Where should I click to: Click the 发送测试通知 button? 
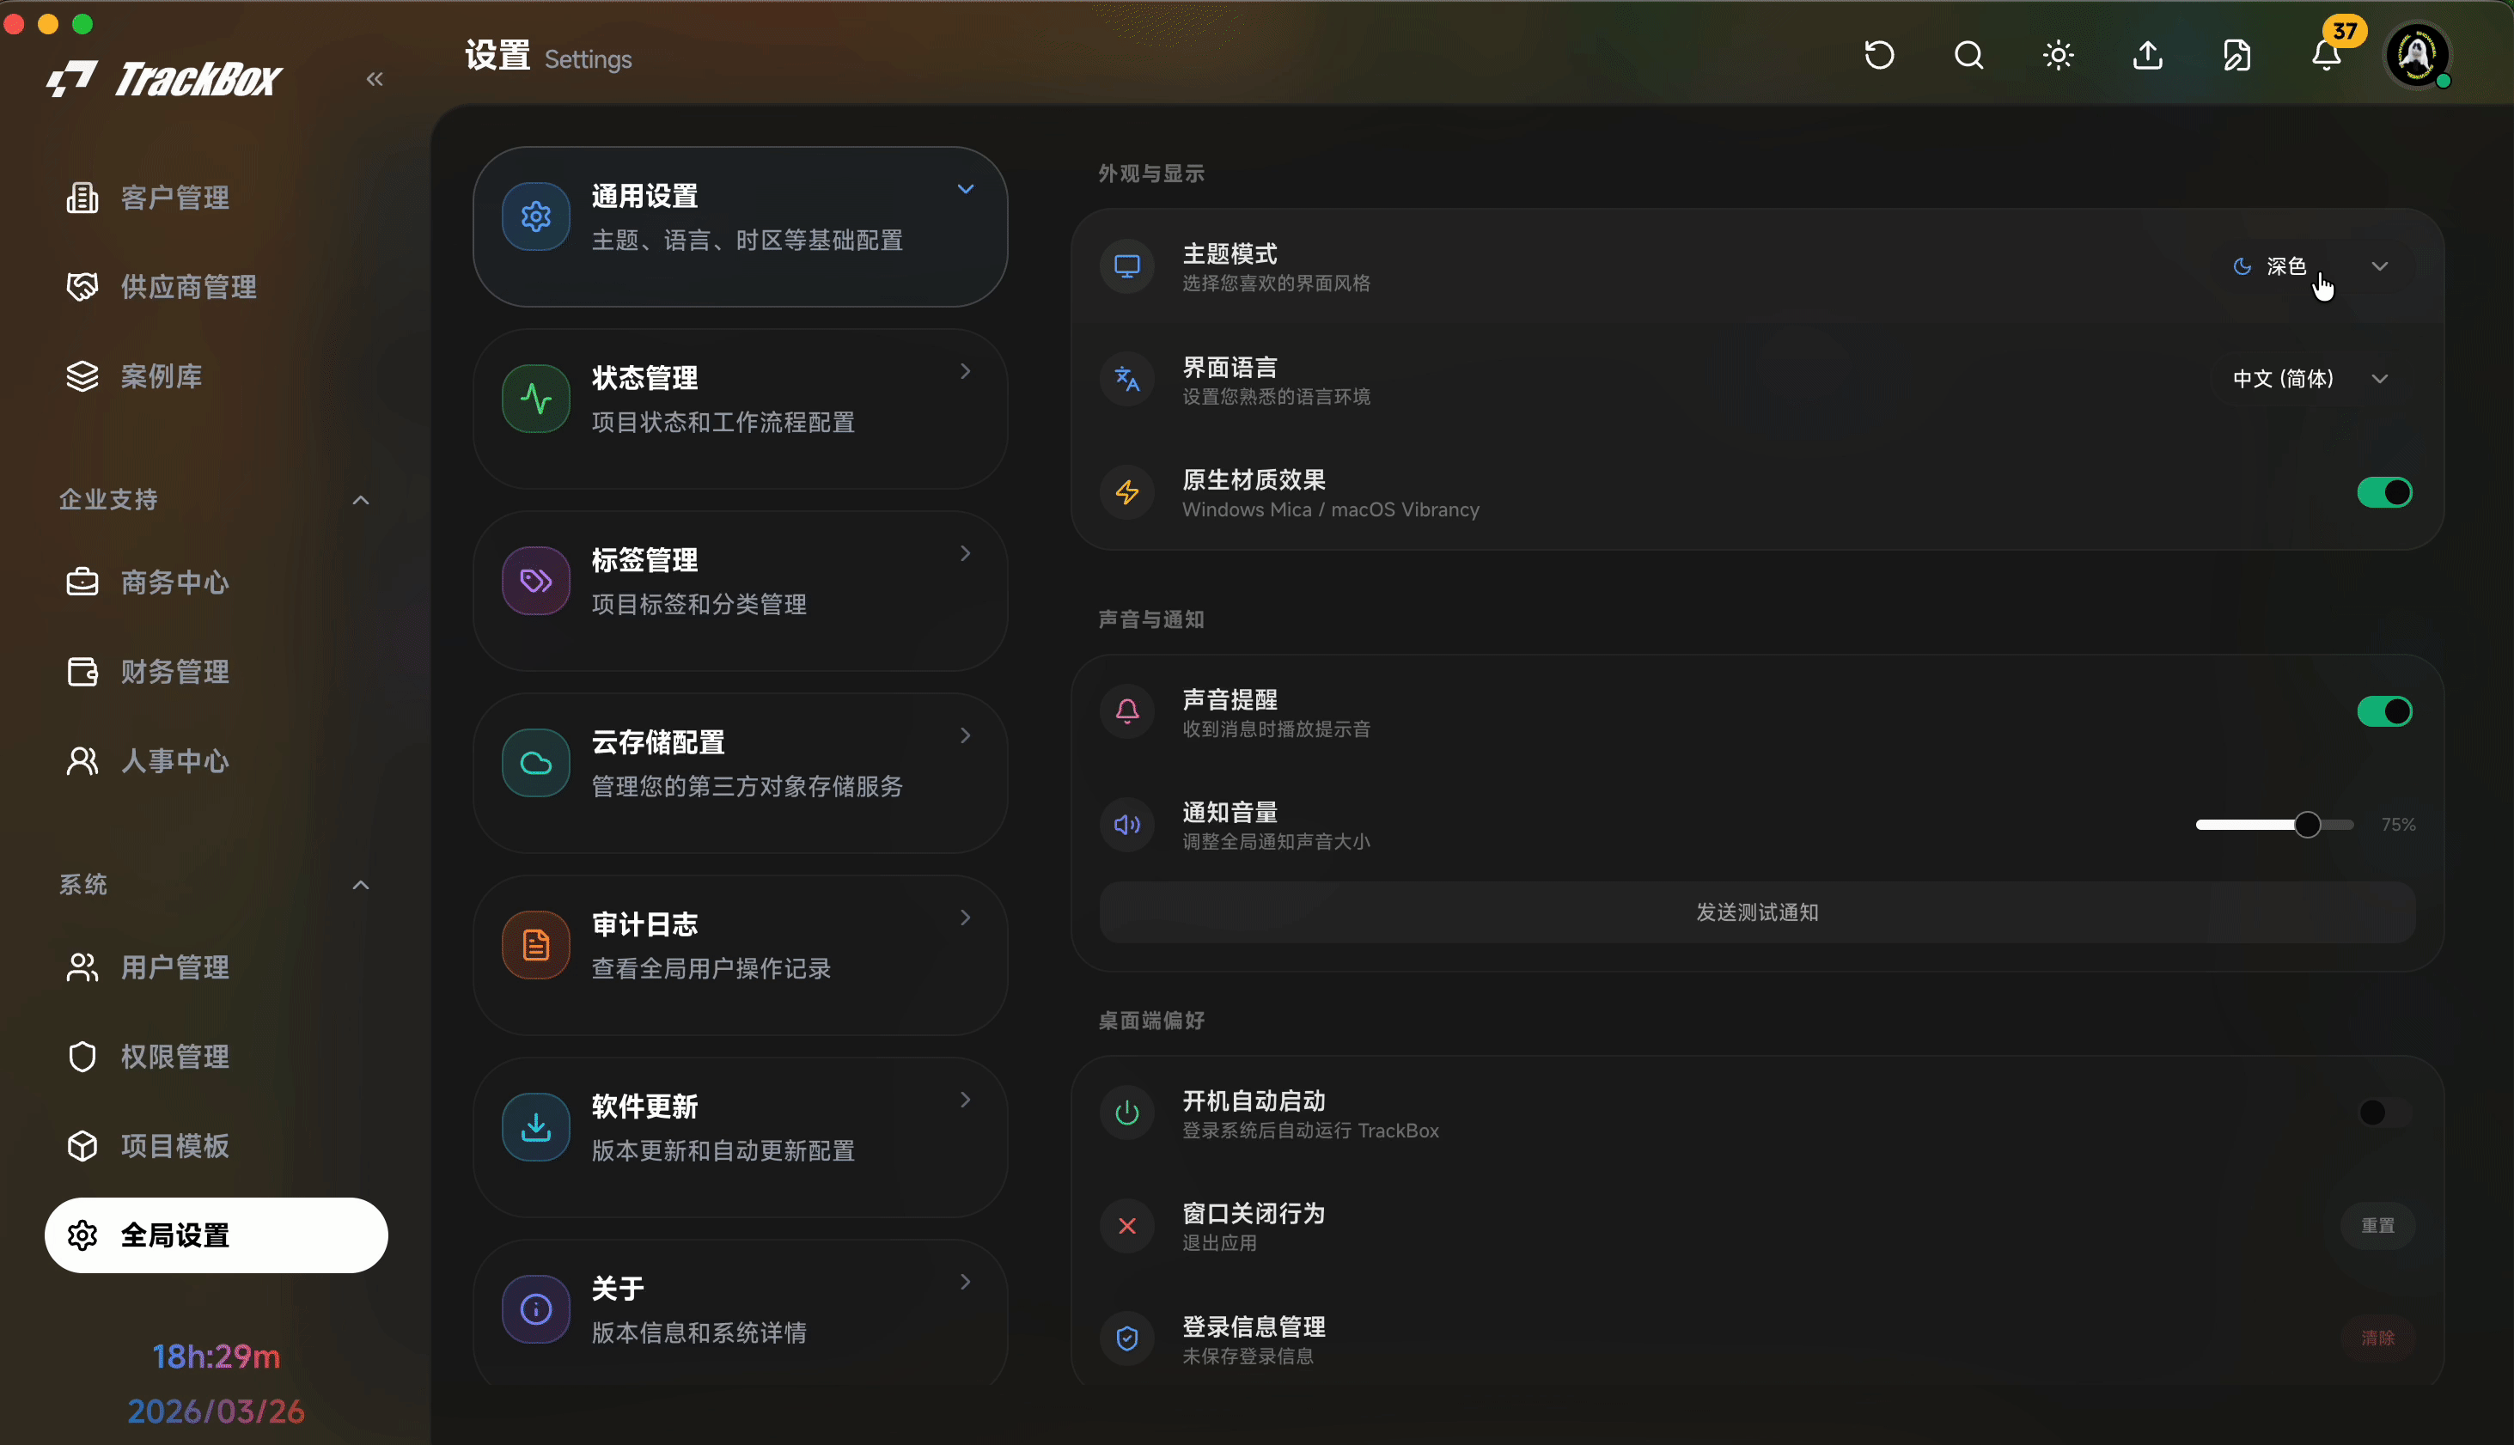(1757, 912)
